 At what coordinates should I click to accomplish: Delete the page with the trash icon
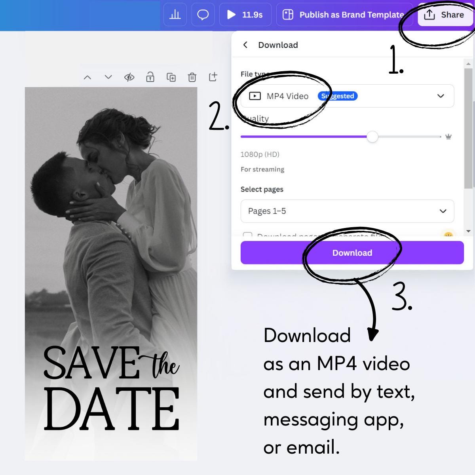(x=193, y=77)
